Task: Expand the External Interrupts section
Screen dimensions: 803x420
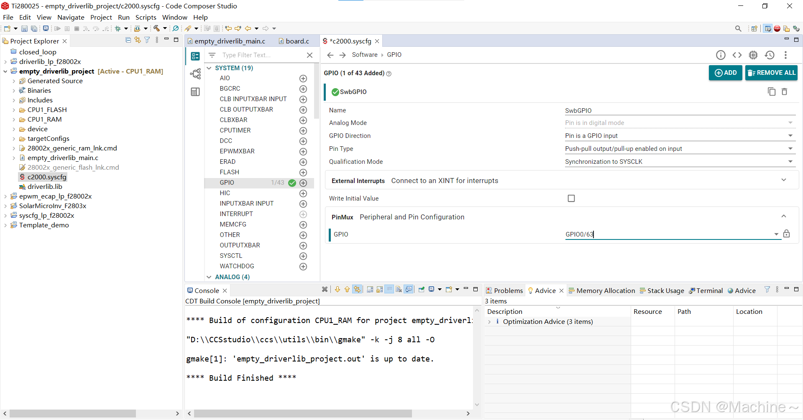Action: [x=784, y=180]
